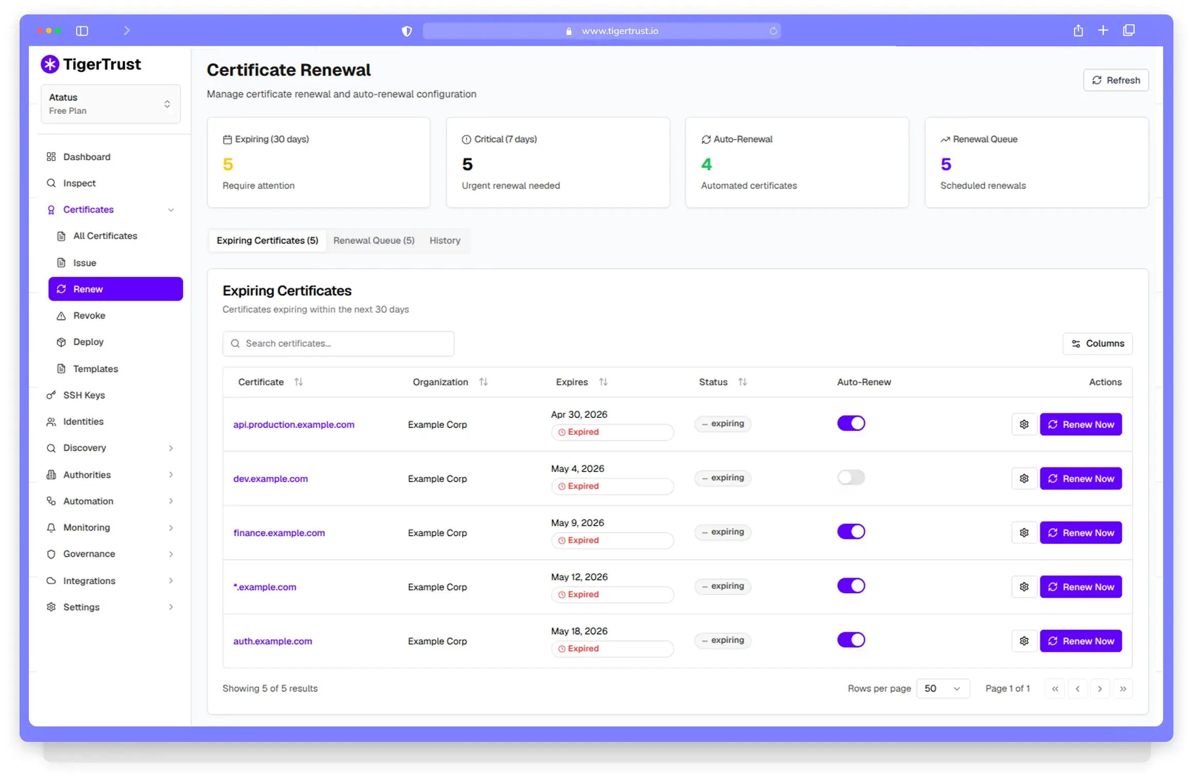
Task: Enable auto-renew for dev.example.com
Action: (x=851, y=477)
